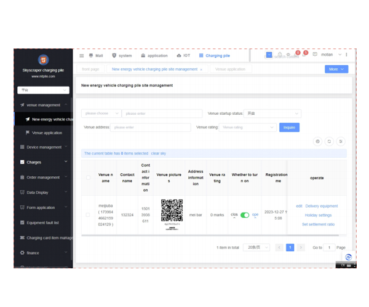Close the site management tab
The image size is (369, 307).
[x=201, y=69]
